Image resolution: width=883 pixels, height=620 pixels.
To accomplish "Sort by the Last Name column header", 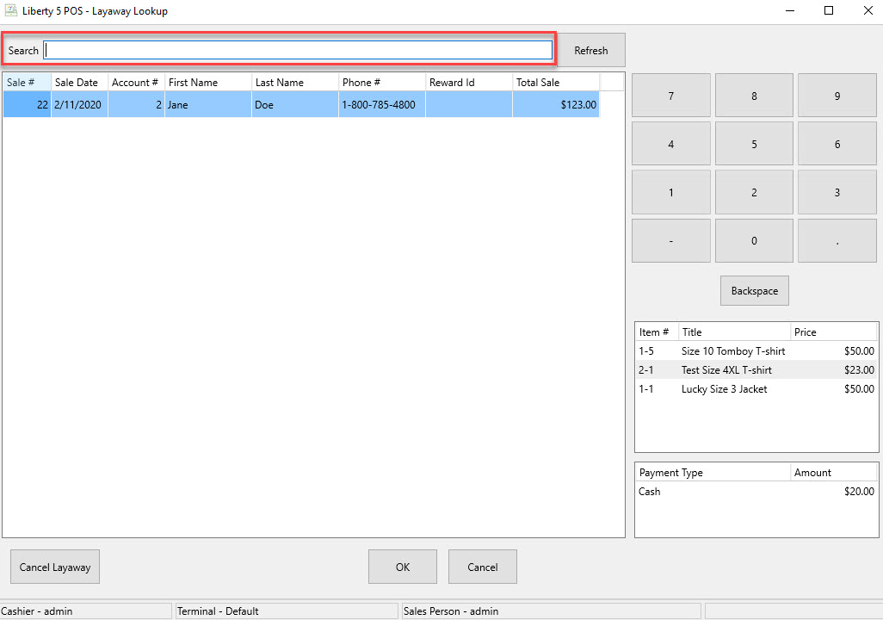I will [x=295, y=83].
